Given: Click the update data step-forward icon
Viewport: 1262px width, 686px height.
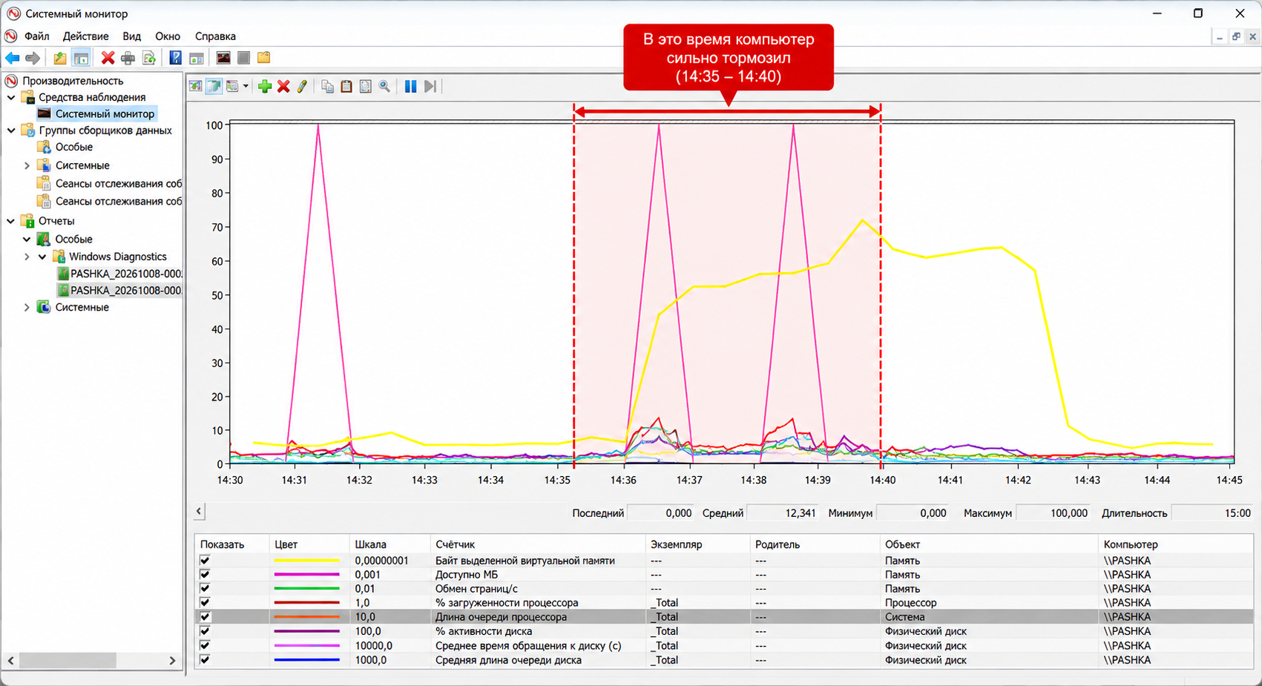Looking at the screenshot, I should pos(430,86).
